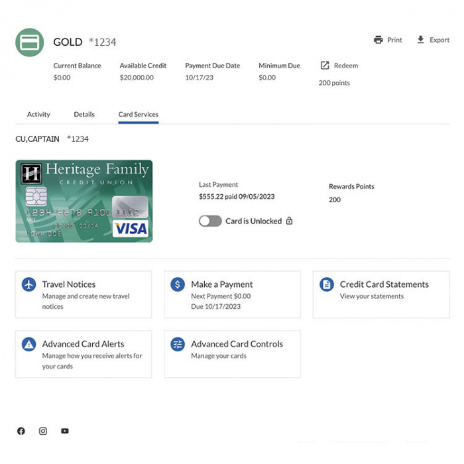The width and height of the screenshot is (464, 464).
Task: Click the Redeem external link icon
Action: (325, 66)
